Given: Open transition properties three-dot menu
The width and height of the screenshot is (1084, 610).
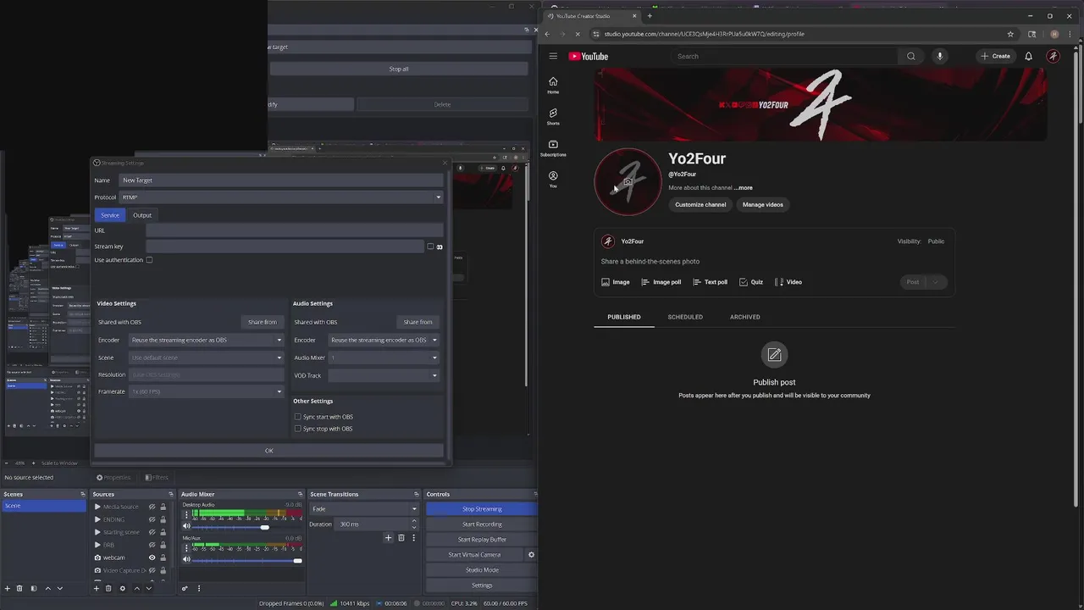Looking at the screenshot, I should (413, 538).
